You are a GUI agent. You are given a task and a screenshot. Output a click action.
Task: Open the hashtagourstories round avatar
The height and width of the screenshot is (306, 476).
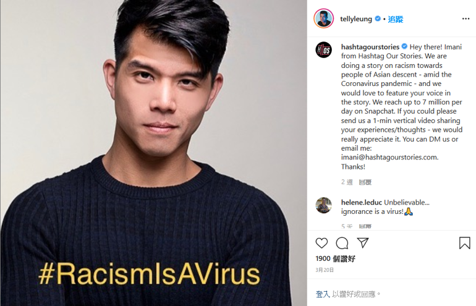click(323, 50)
